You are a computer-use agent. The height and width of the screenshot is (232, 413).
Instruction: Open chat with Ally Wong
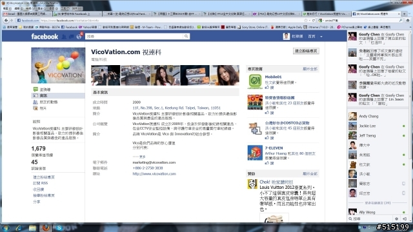378,212
